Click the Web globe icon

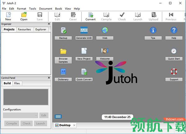pyautogui.click(x=105, y=30)
